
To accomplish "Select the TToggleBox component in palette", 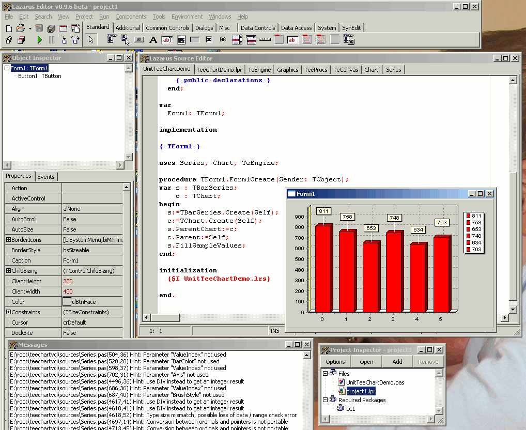I will [195, 40].
